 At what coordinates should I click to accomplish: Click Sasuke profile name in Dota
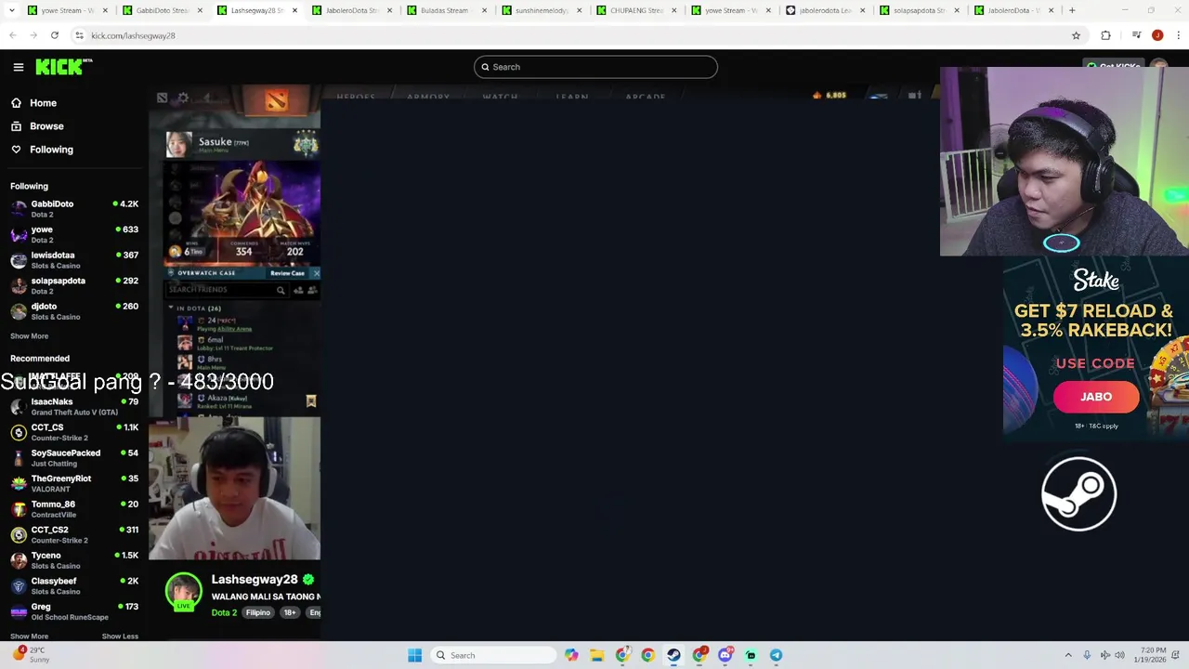tap(216, 142)
